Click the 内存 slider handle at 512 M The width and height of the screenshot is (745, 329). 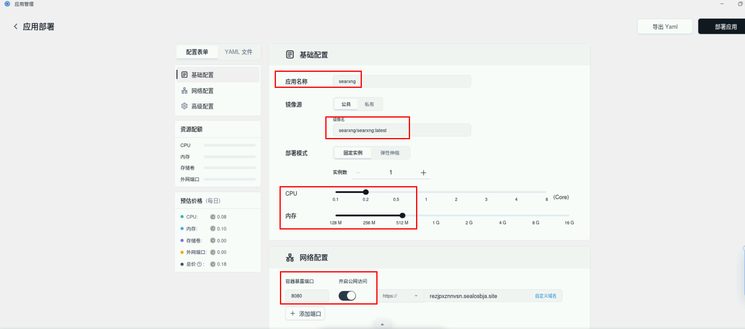402,215
